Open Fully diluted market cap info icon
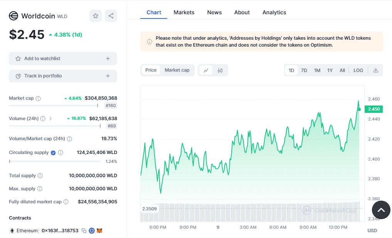The height and width of the screenshot is (238, 392). click(66, 202)
